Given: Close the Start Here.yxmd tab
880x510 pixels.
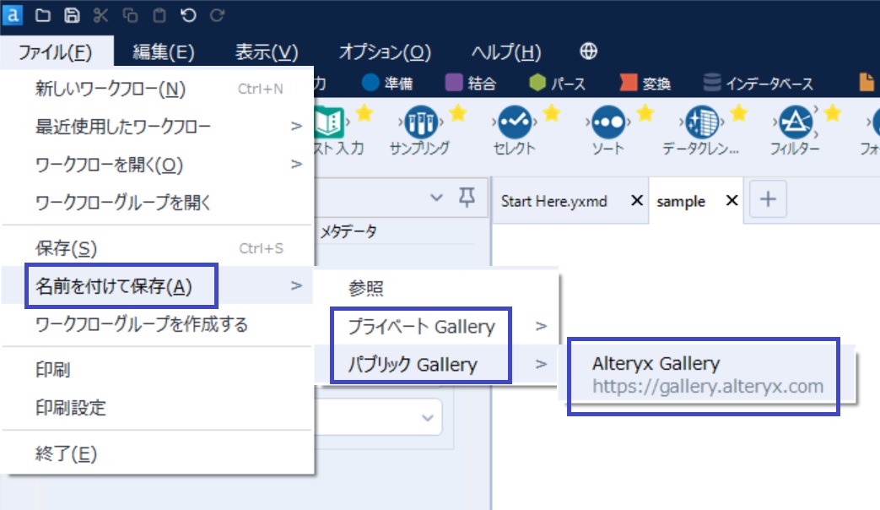Looking at the screenshot, I should pyautogui.click(x=636, y=200).
